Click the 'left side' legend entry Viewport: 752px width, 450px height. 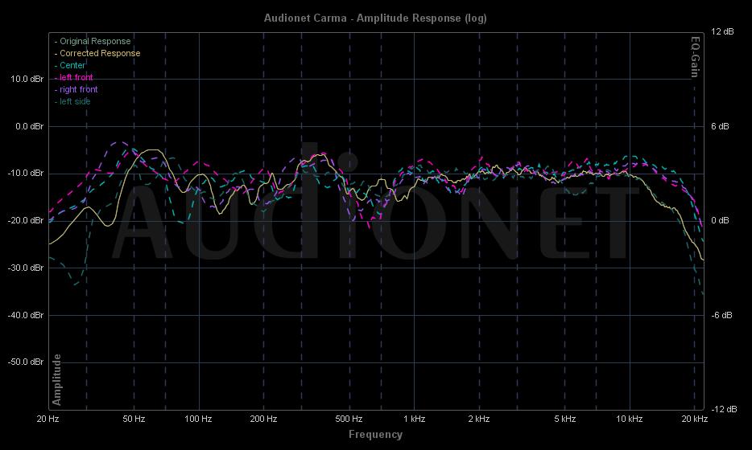[72, 101]
